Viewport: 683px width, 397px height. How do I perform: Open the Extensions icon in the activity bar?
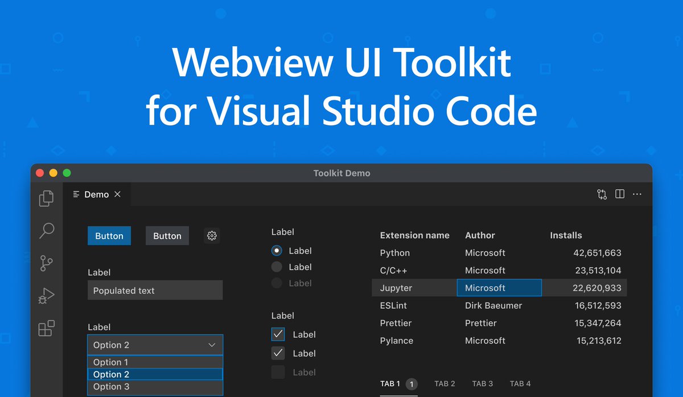[x=46, y=328]
